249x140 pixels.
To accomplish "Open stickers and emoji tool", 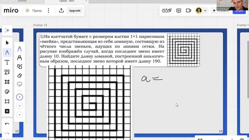I will point(7,92).
